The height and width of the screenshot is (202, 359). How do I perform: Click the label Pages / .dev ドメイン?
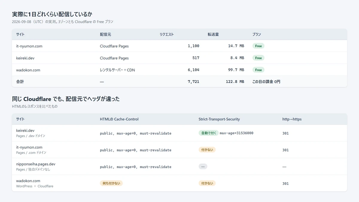tap(31, 136)
